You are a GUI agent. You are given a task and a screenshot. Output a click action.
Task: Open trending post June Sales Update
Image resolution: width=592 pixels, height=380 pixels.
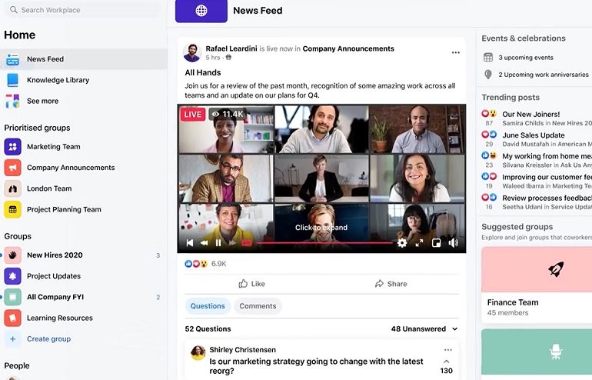click(x=533, y=135)
